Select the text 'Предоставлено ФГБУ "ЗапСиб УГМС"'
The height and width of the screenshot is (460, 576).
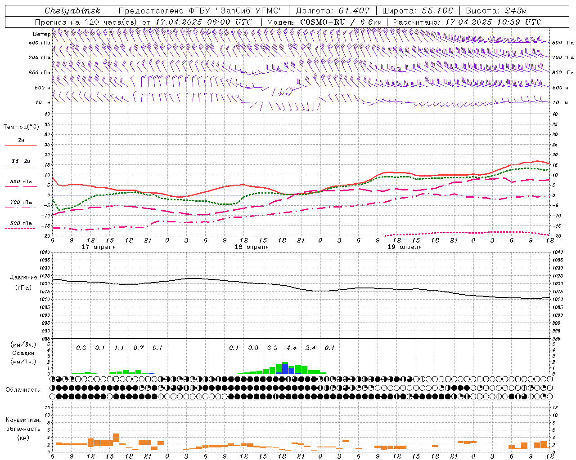click(x=202, y=11)
